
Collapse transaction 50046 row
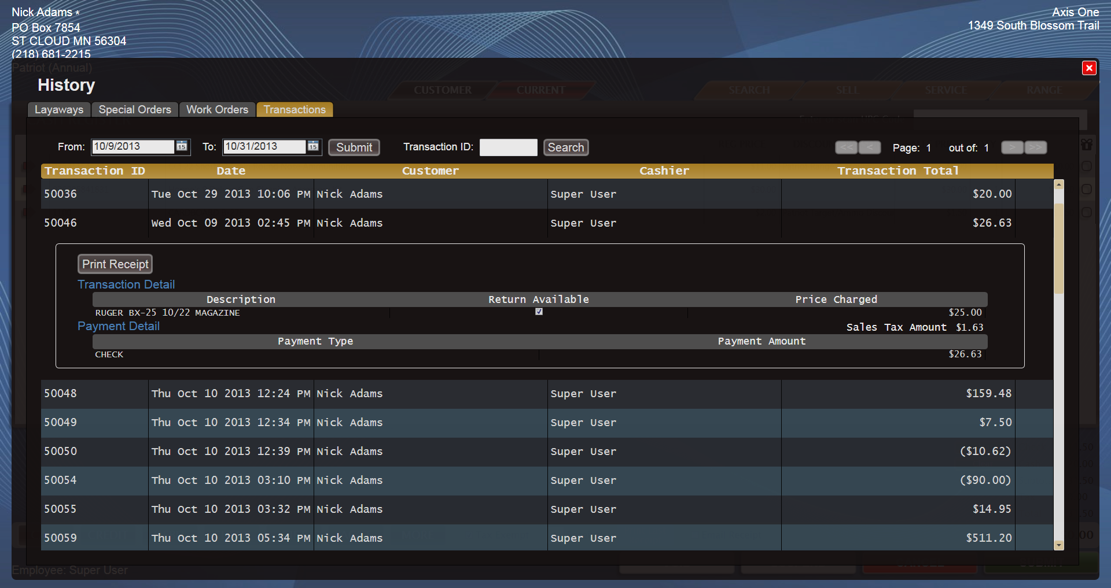point(547,223)
